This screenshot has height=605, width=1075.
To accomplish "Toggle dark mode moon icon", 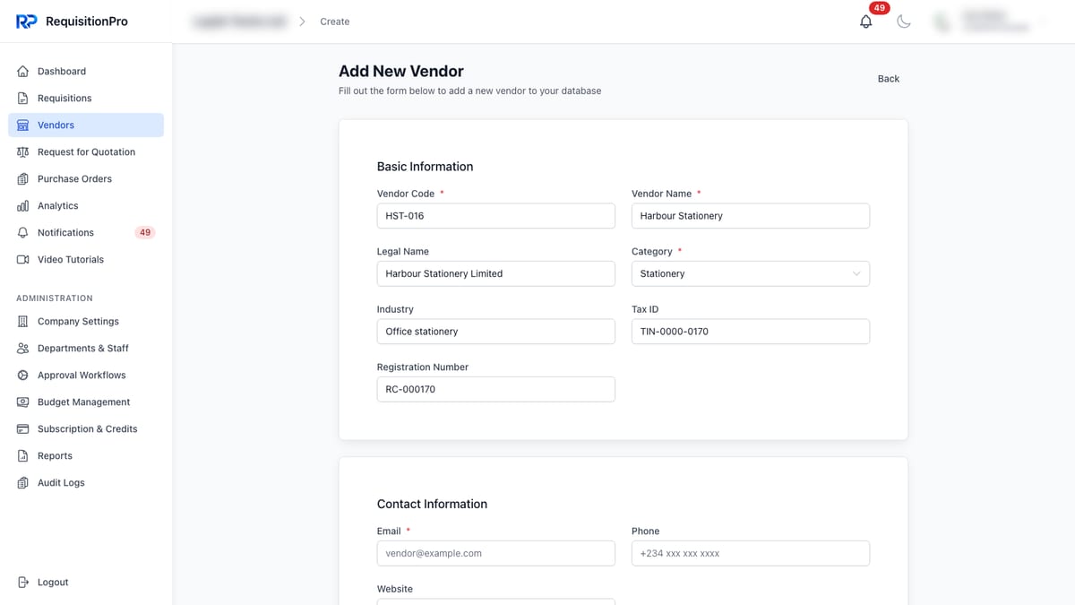I will (x=904, y=22).
